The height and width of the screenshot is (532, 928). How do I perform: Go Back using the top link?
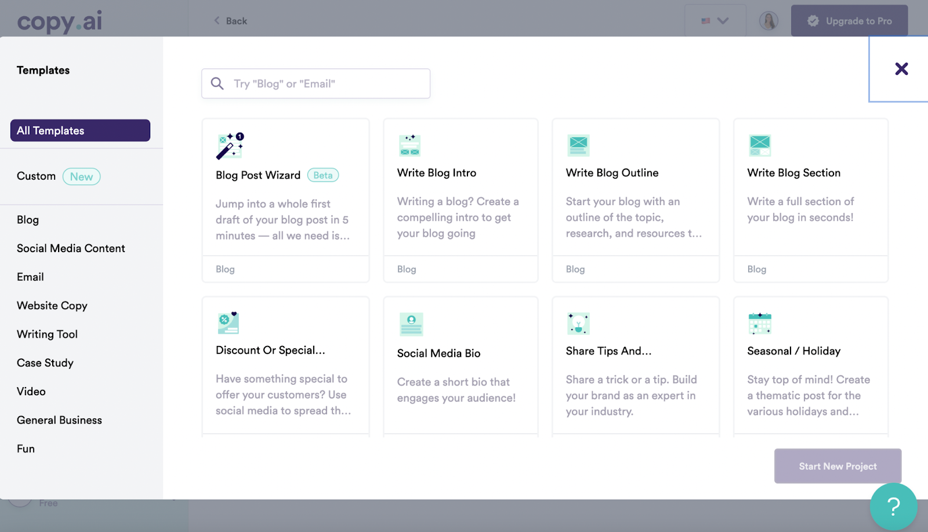click(230, 21)
